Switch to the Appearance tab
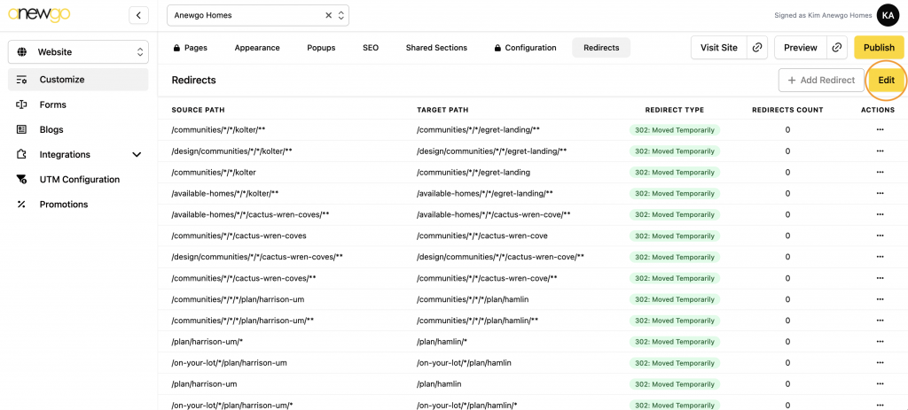The image size is (908, 410). coord(257,48)
